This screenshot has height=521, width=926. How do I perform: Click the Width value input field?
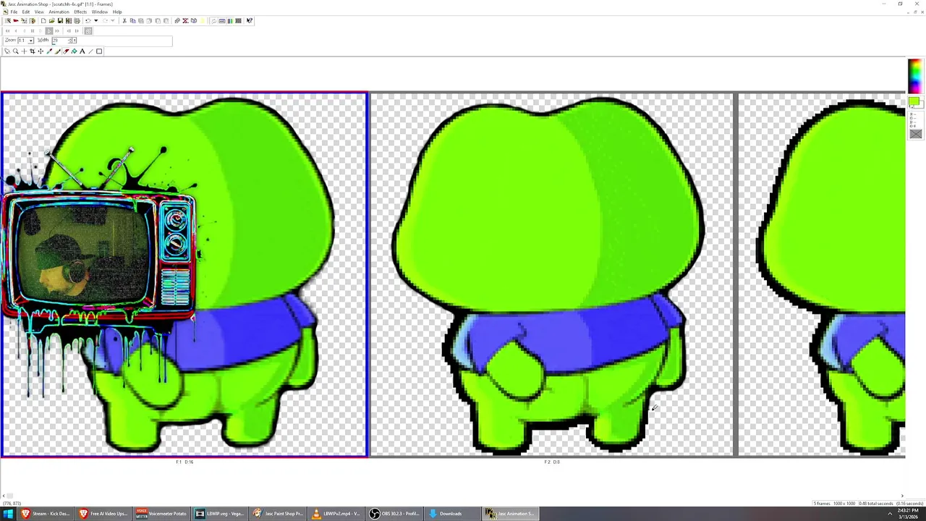coord(60,41)
